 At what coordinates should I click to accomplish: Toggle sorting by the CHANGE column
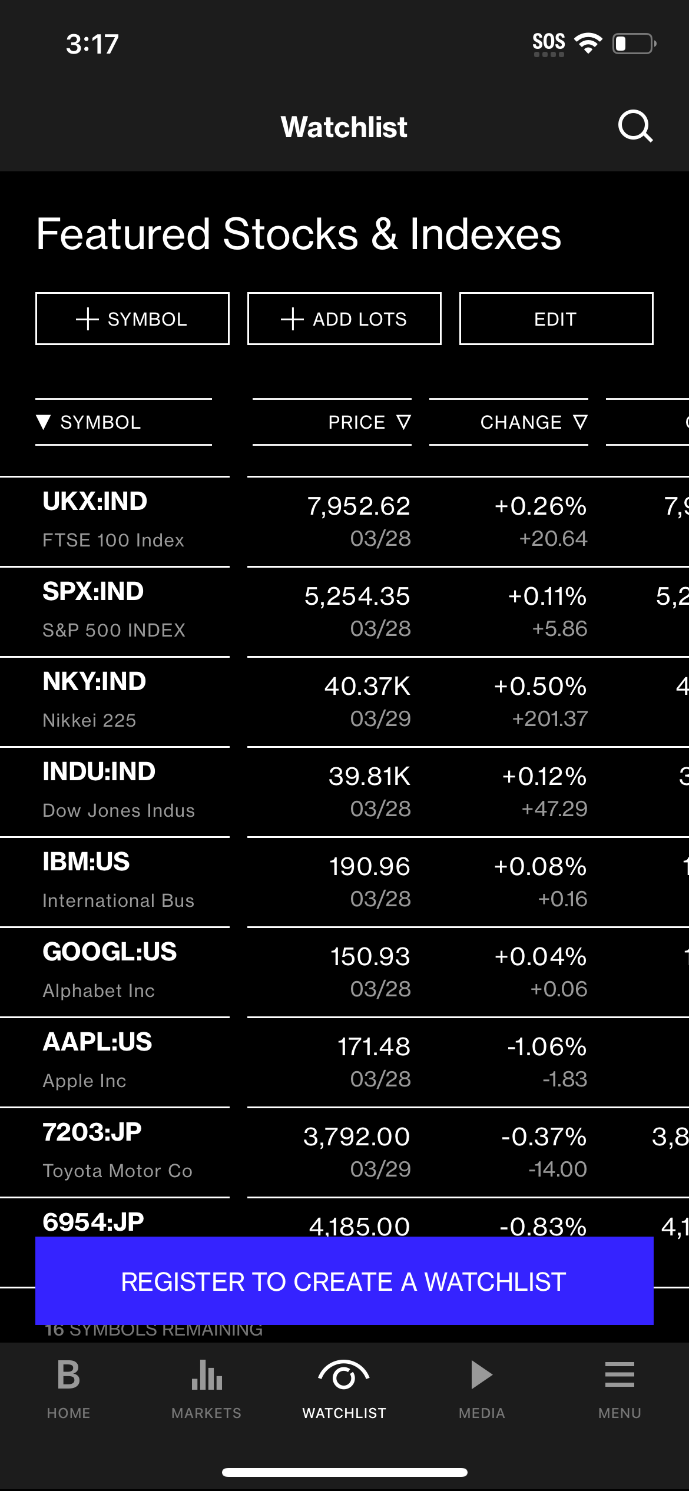coord(522,422)
